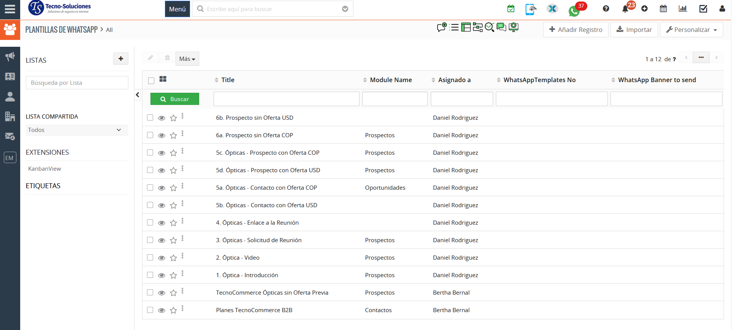732x330 pixels.
Task: Tick the 'Planes TecnoCommerce B2B' row checkbox
Action: pos(150,310)
